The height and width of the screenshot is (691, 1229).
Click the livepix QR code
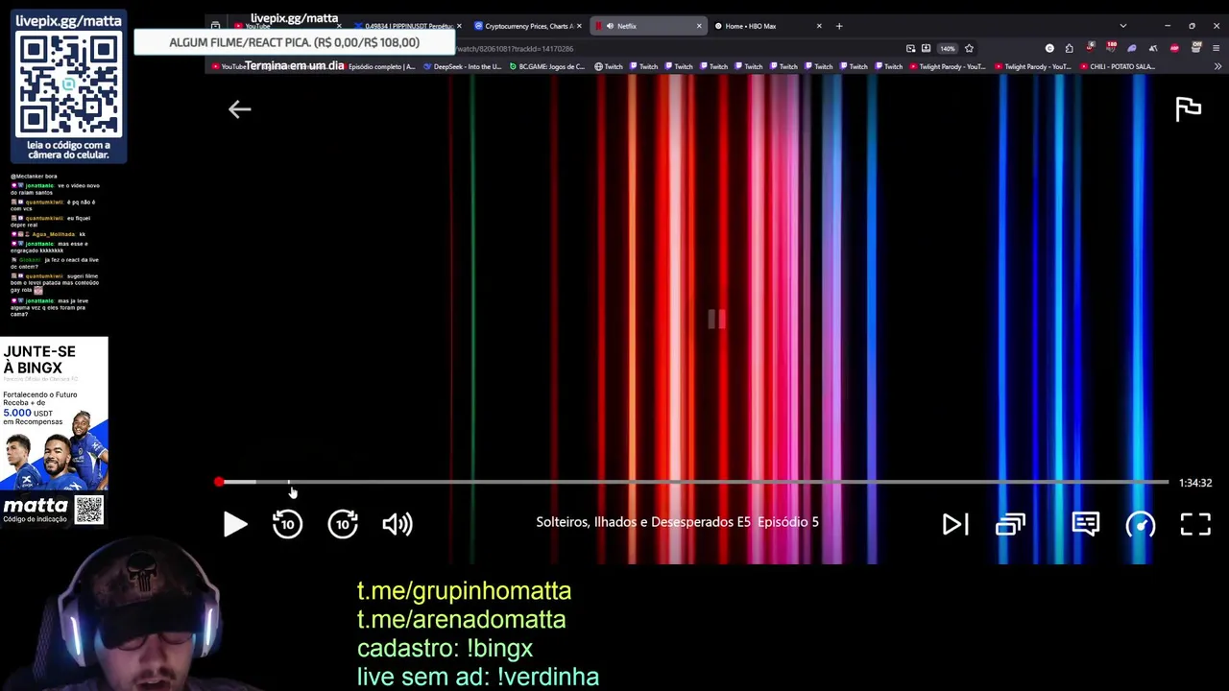click(69, 84)
